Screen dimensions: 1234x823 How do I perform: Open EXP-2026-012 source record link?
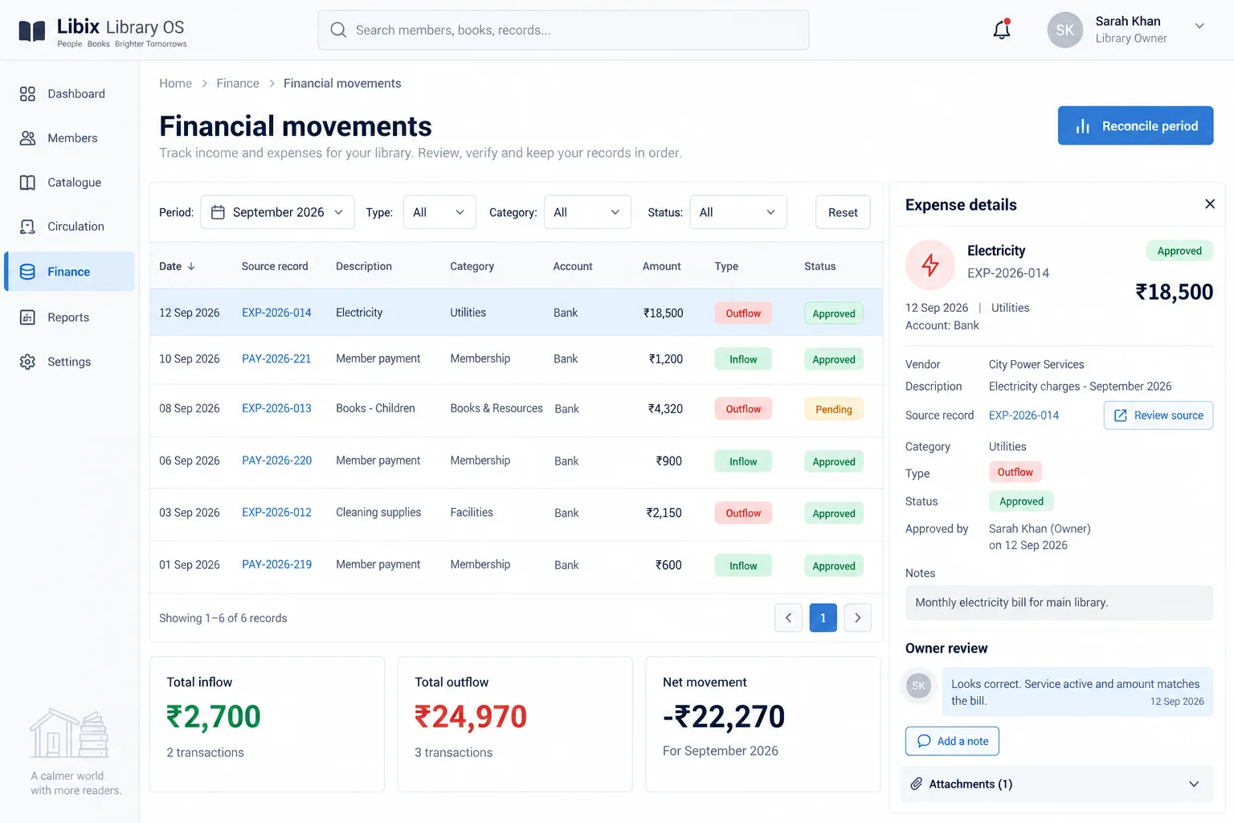(276, 512)
